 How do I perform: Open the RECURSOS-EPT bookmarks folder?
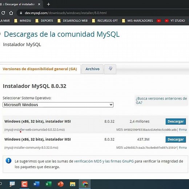coord(105,21)
